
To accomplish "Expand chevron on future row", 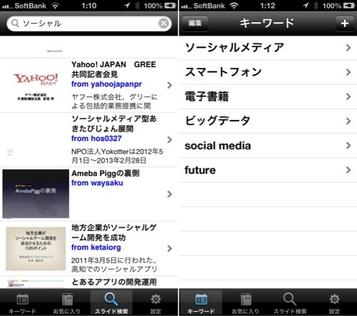I will click(348, 170).
